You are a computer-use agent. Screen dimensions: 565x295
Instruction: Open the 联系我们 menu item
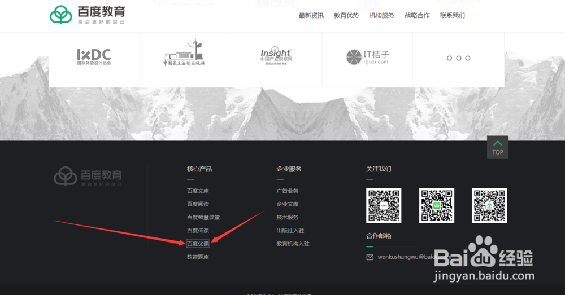[x=453, y=15]
